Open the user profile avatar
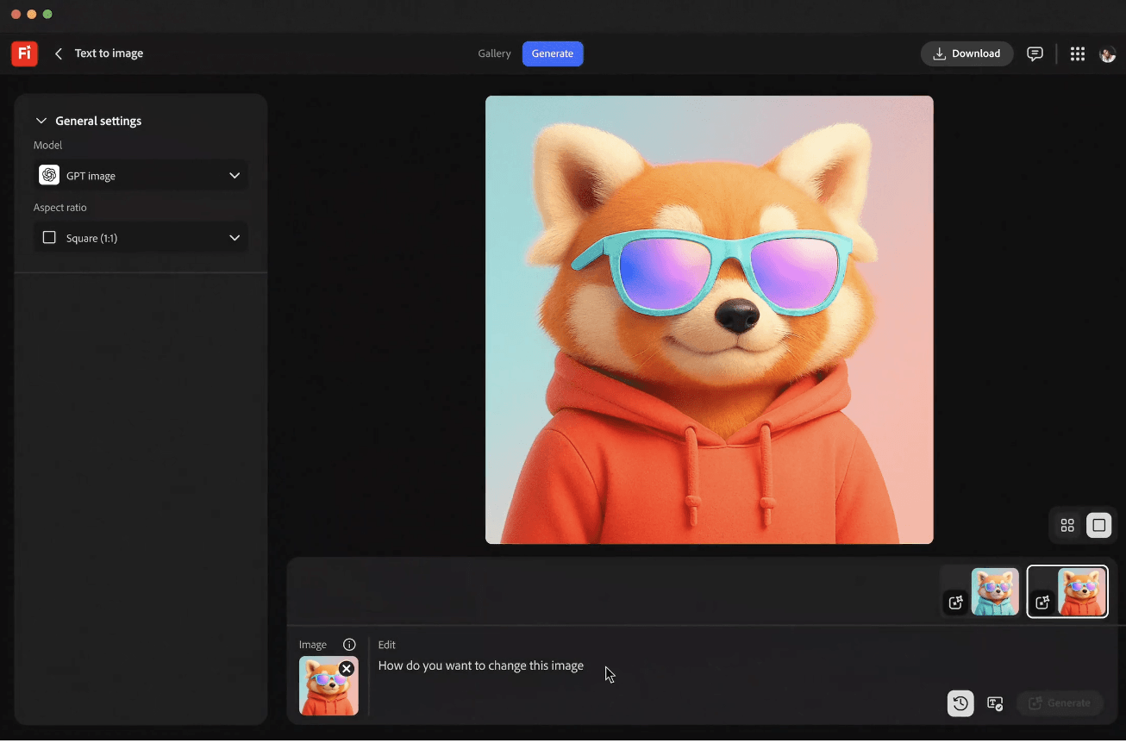This screenshot has width=1126, height=743. [x=1108, y=53]
